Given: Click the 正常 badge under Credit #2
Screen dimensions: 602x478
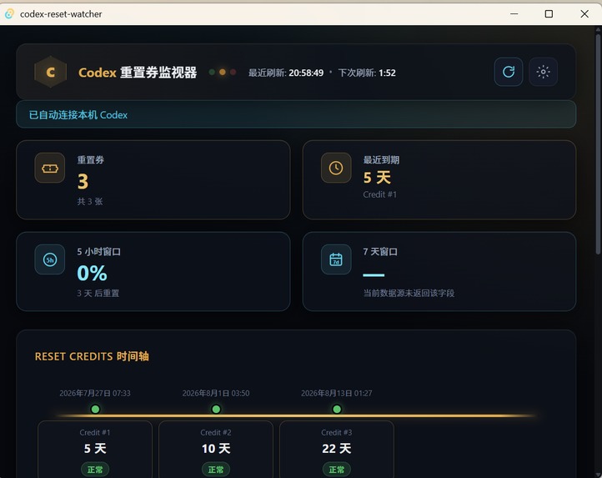Looking at the screenshot, I should coord(216,470).
